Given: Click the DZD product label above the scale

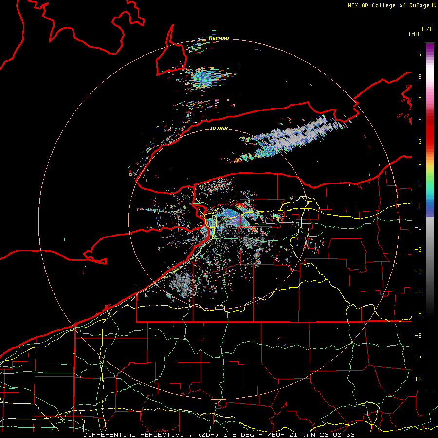Looking at the screenshot, I should pos(427,29).
